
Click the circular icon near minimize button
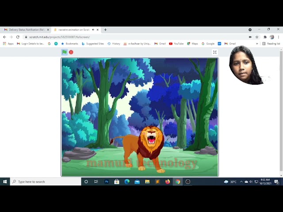click(250, 30)
